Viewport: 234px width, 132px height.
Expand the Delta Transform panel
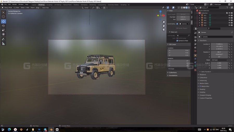click(206, 72)
